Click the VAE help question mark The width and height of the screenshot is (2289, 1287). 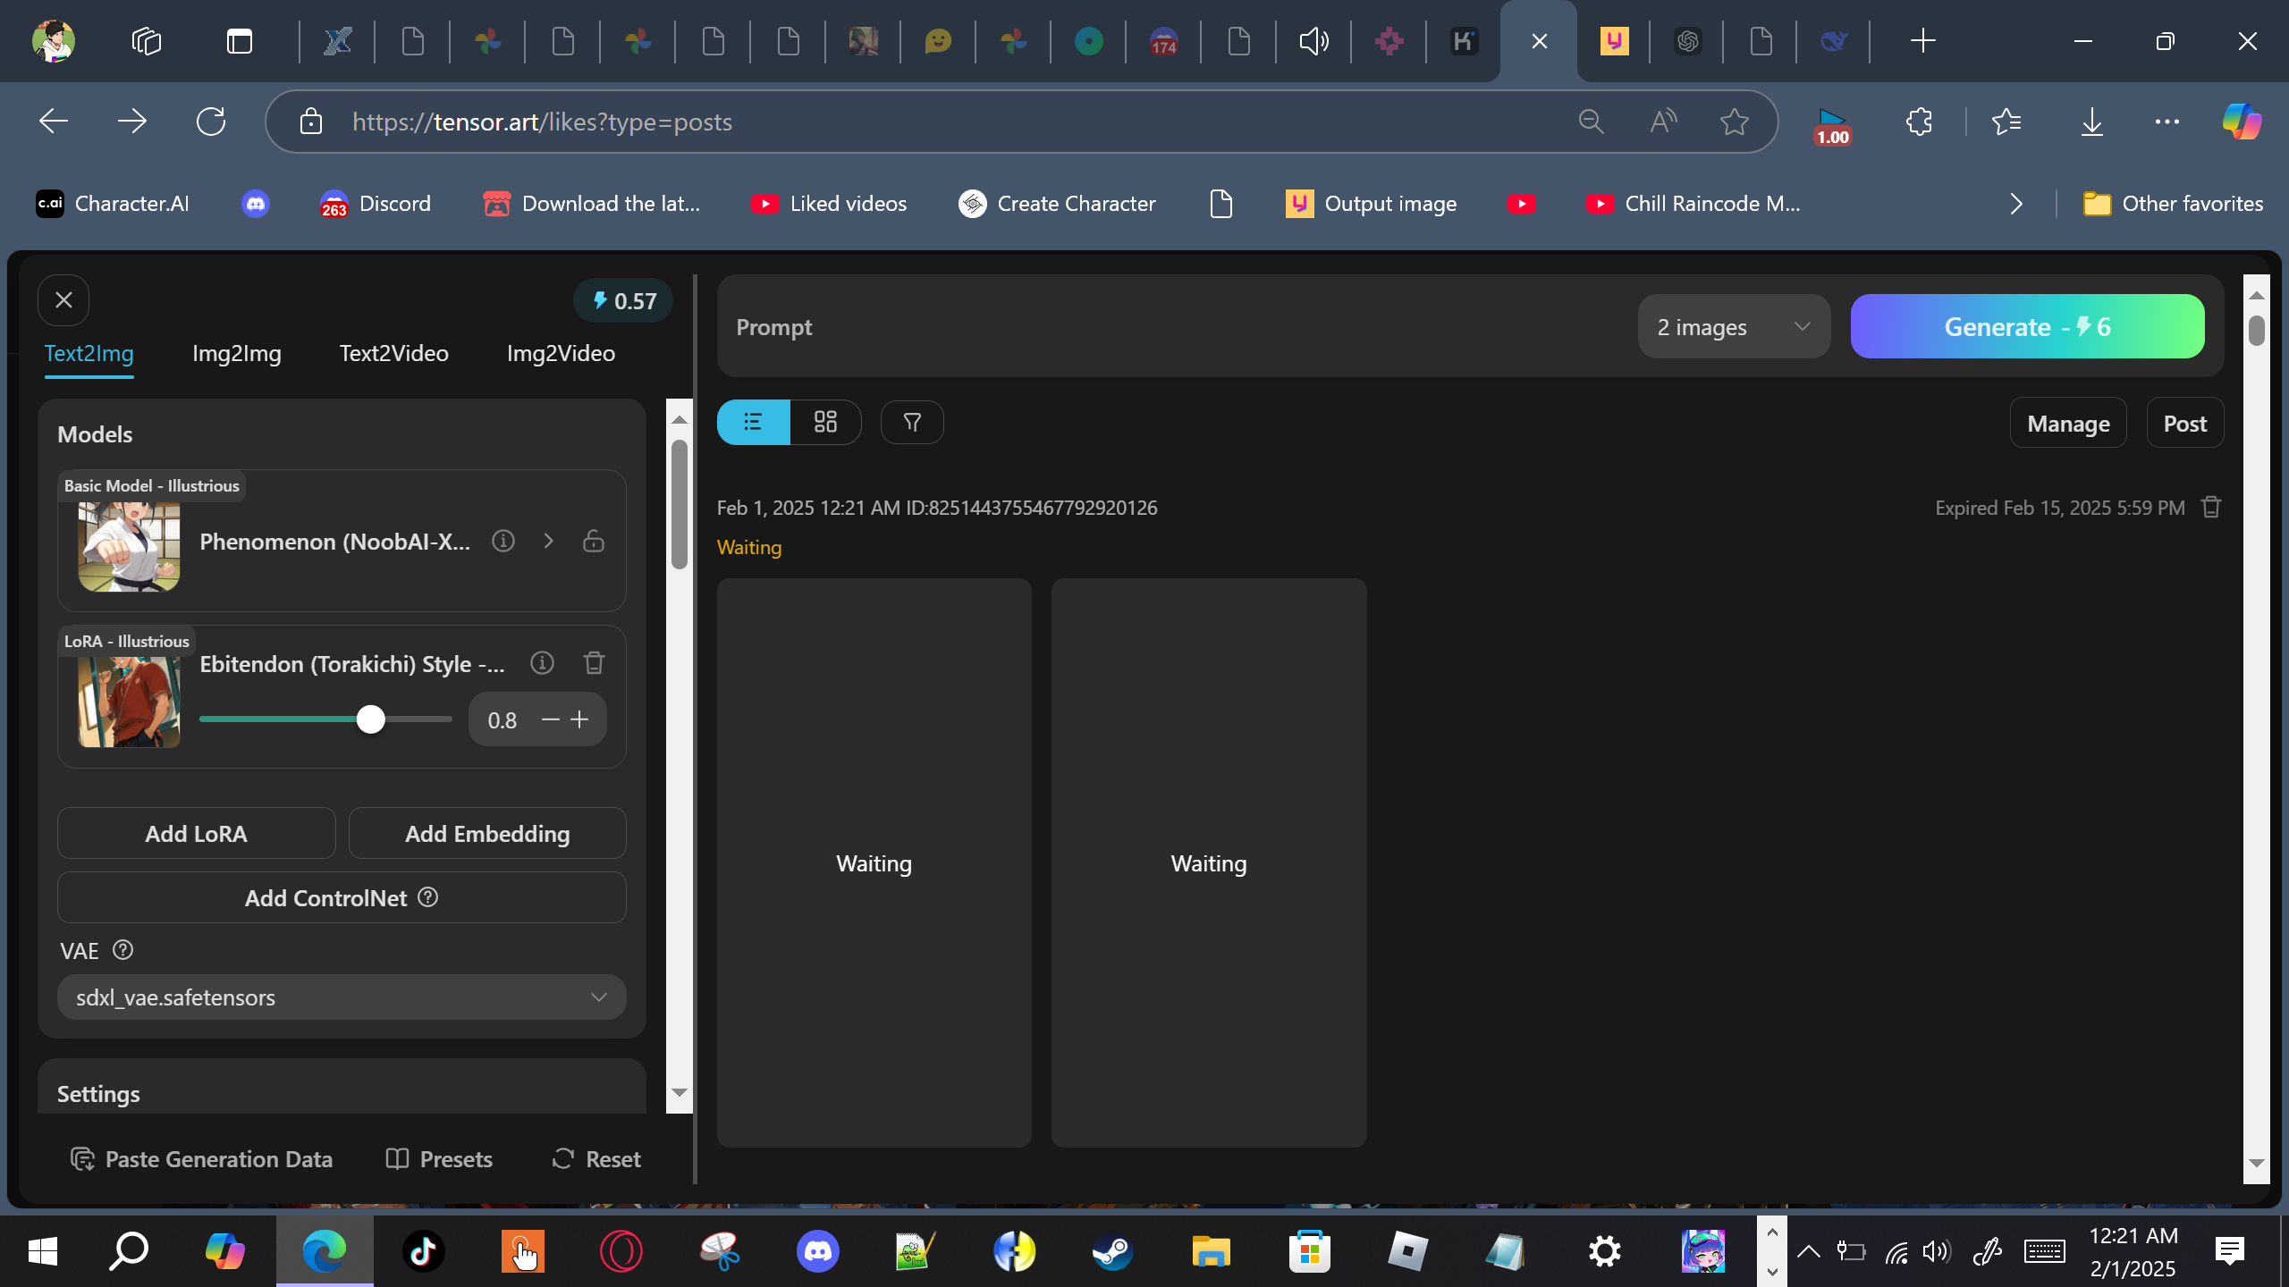pyautogui.click(x=123, y=949)
